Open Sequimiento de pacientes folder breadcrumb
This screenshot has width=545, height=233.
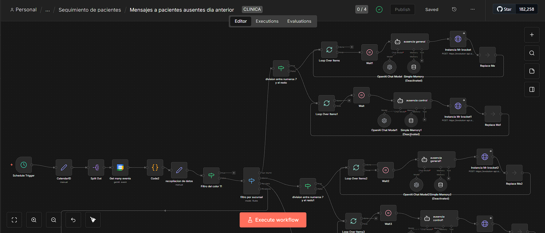click(90, 10)
